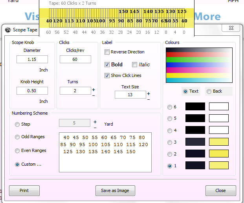Image resolution: width=244 pixels, height=203 pixels.
Task: Click row 4 white background swatch
Action: pyautogui.click(x=219, y=130)
